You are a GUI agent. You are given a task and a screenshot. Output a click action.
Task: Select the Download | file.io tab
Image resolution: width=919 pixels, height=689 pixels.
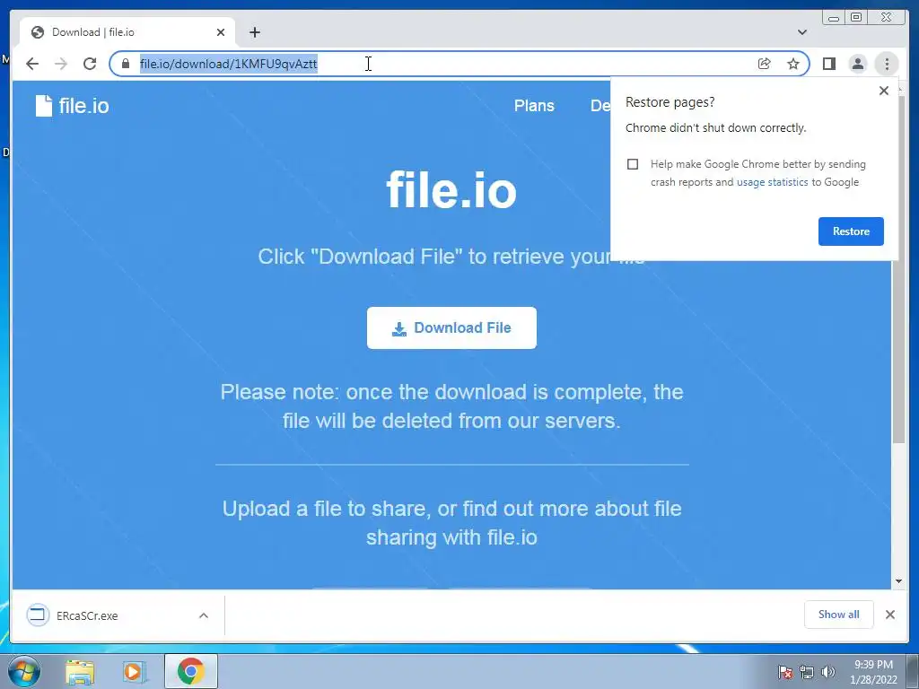(127, 32)
